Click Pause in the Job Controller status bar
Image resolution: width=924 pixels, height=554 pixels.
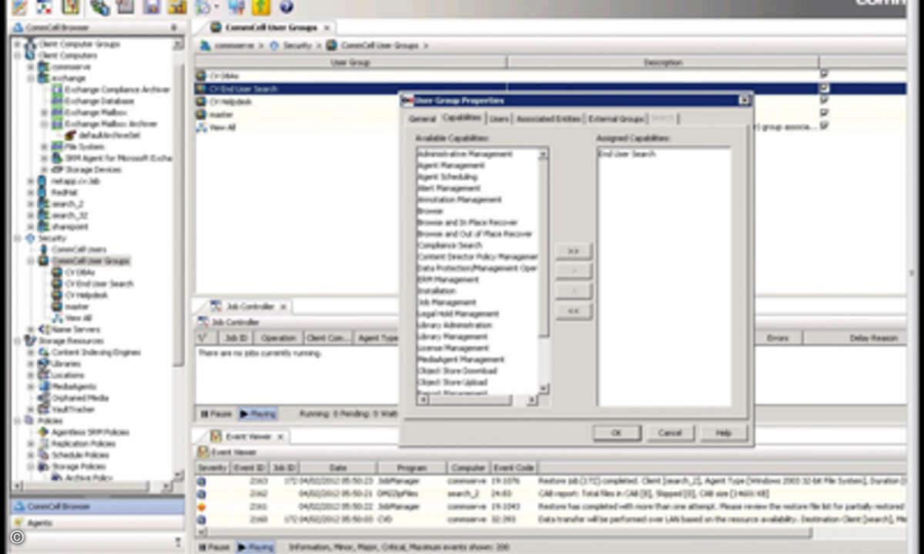coord(215,414)
